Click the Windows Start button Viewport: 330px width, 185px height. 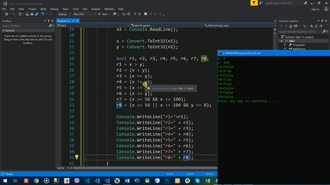pos(5,180)
